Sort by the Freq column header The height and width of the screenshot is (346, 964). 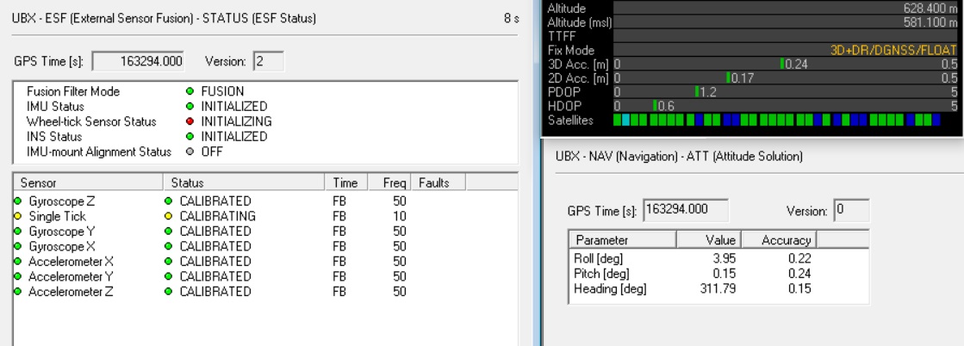click(x=394, y=183)
